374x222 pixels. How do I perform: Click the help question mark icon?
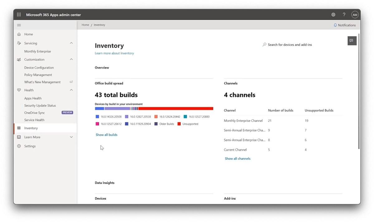(x=344, y=15)
